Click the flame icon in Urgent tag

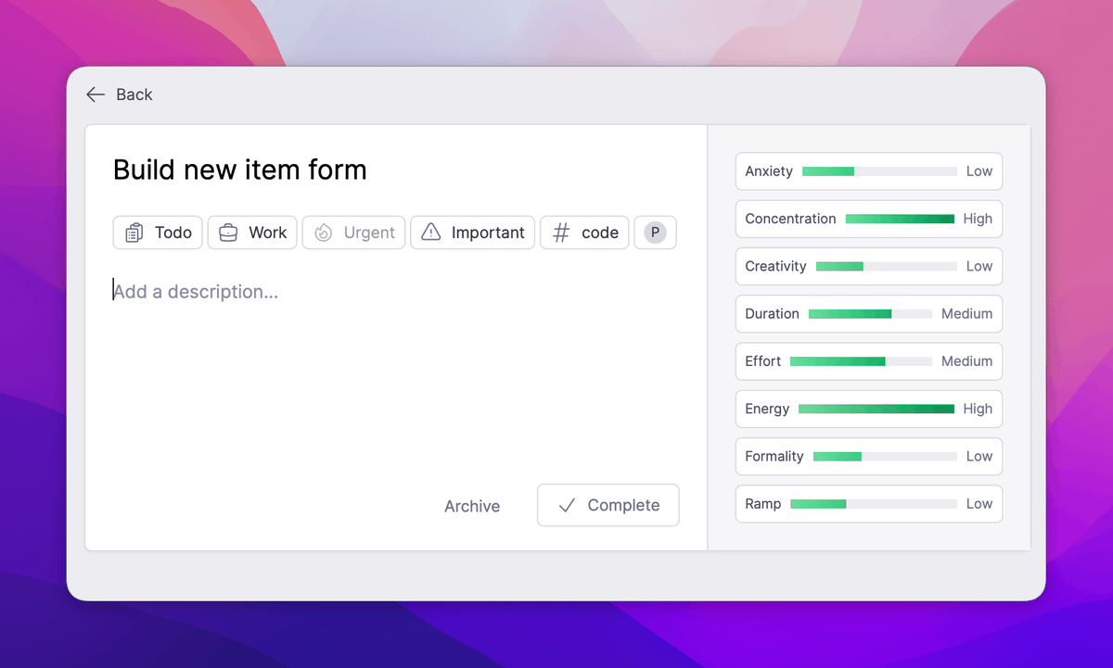323,233
